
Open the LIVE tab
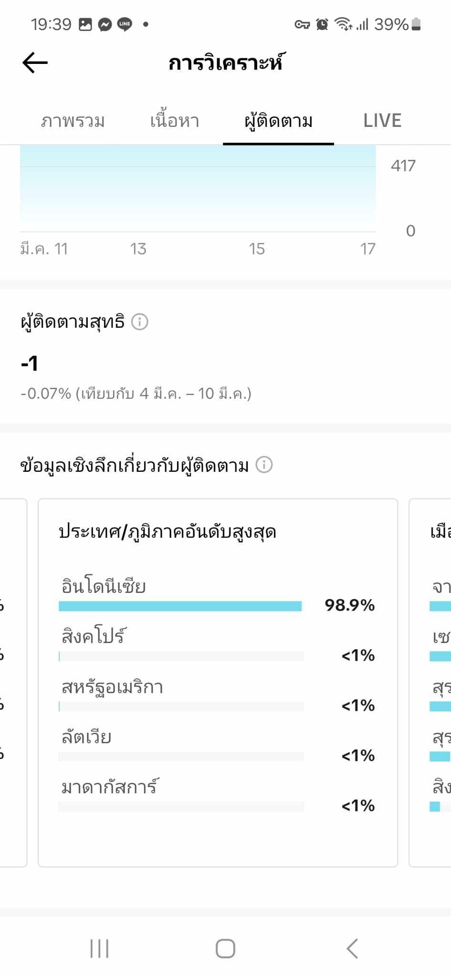[x=382, y=121]
